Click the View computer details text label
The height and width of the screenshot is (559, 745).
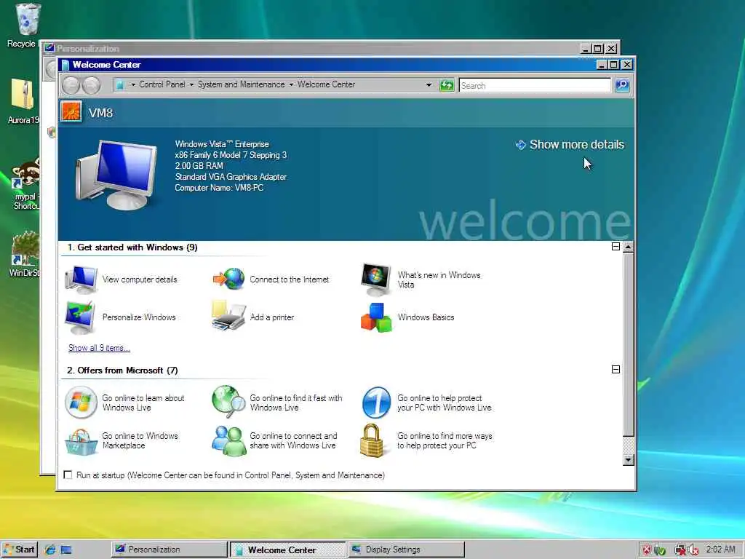(x=140, y=279)
